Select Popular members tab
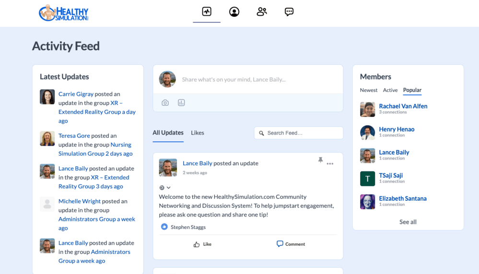The image size is (479, 274). [x=412, y=90]
